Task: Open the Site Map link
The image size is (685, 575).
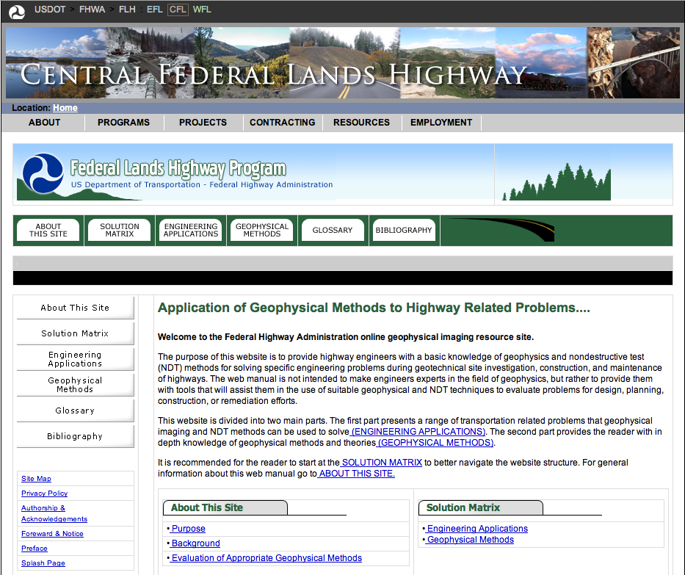Action: (x=36, y=479)
